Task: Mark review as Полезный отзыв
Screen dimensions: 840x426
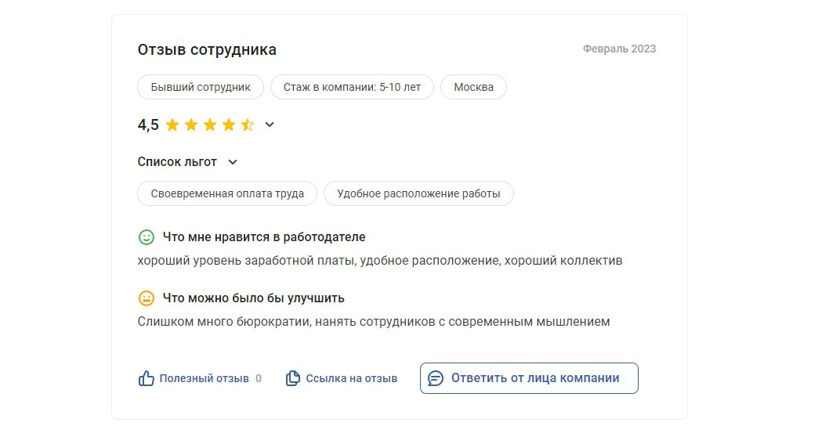Action: point(204,378)
